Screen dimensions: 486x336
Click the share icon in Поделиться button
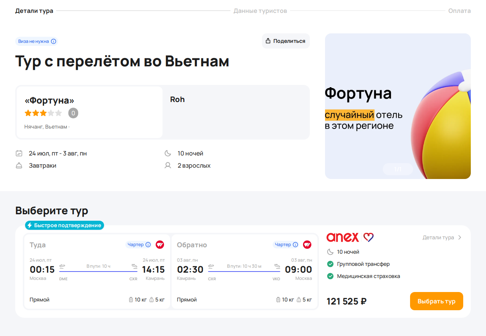(x=268, y=41)
